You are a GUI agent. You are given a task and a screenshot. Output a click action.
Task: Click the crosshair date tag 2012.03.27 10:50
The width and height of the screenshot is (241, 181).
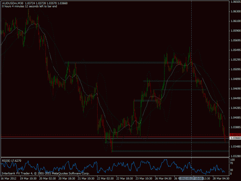pos(191,179)
